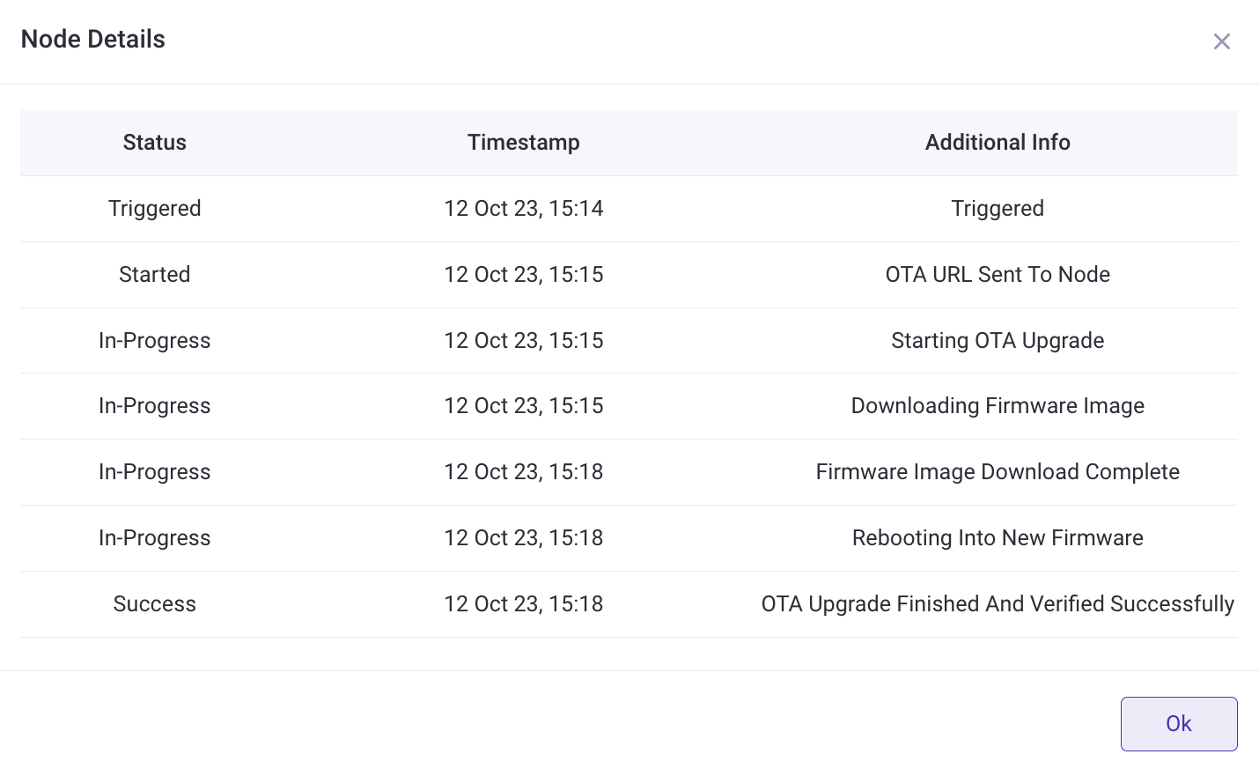Screen dimensions: 1259x769
Task: Click the Started row's 15:15 timestamp
Action: pyautogui.click(x=524, y=275)
